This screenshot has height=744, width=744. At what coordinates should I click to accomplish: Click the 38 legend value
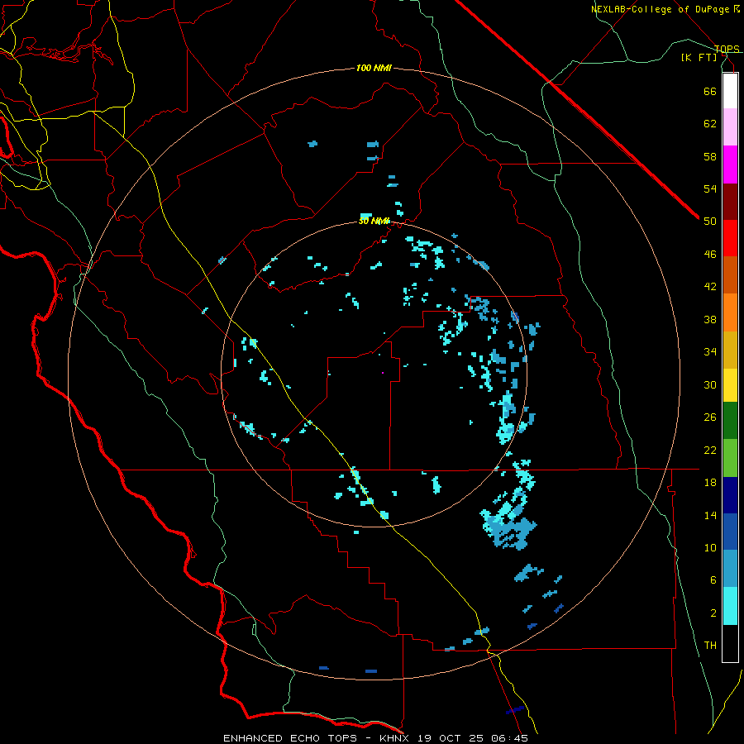pos(710,320)
